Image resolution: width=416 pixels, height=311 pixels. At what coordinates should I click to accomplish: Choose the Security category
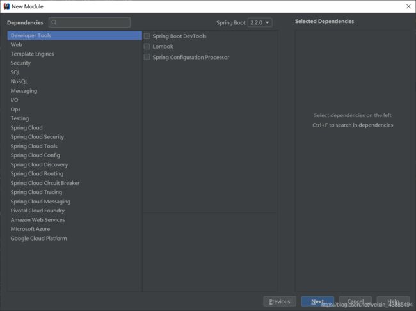point(74,63)
